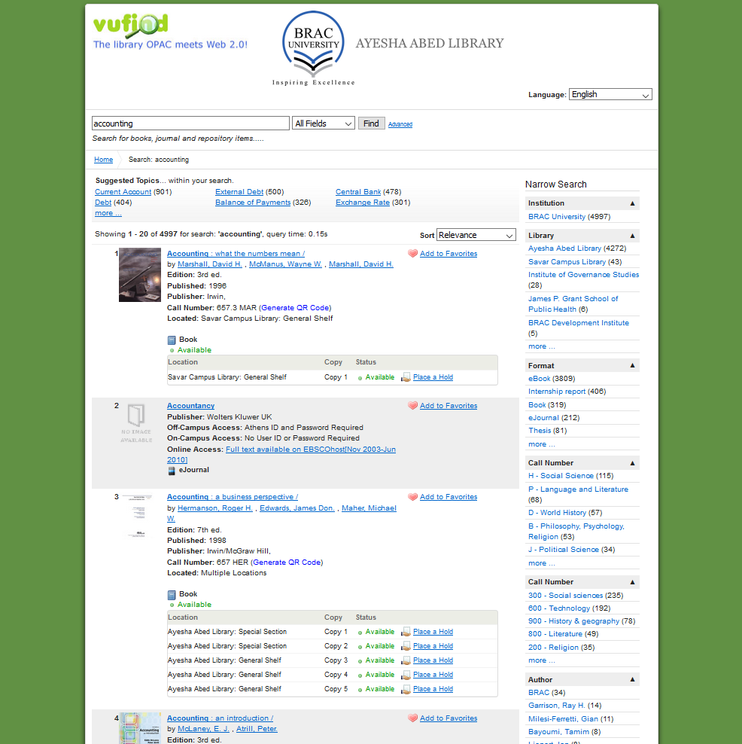
Task: Open suggested topic Current Account
Action: pyautogui.click(x=123, y=192)
